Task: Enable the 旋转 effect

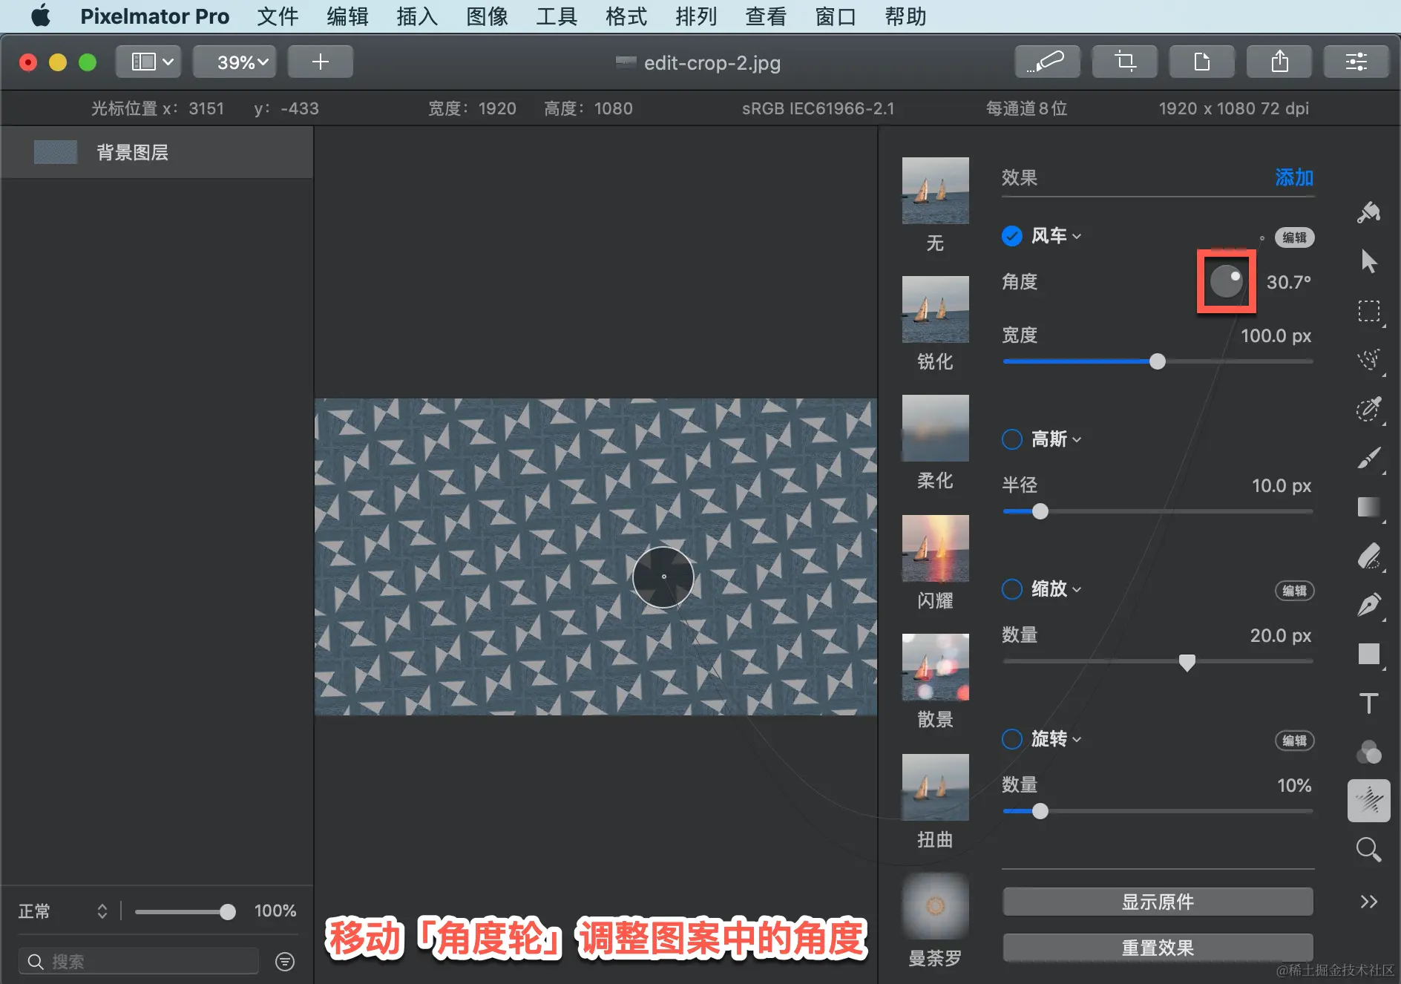Action: pyautogui.click(x=1012, y=739)
